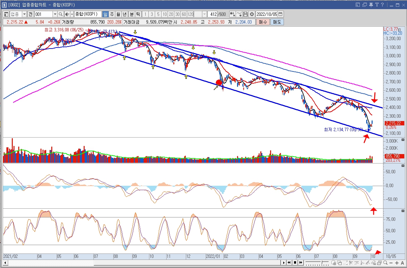Click the 최저 2,134.77 low label
The width and height of the screenshot is (407, 268).
coord(344,129)
